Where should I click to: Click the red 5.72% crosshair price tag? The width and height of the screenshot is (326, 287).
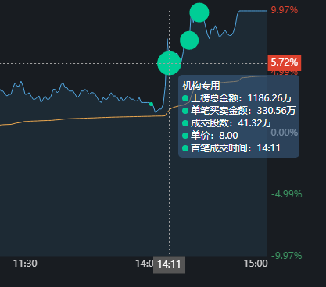[x=285, y=62]
